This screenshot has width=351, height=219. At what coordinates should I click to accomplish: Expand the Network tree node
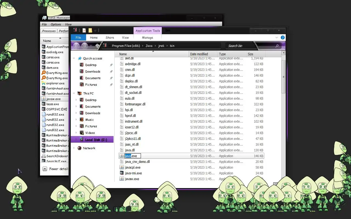tap(74, 148)
